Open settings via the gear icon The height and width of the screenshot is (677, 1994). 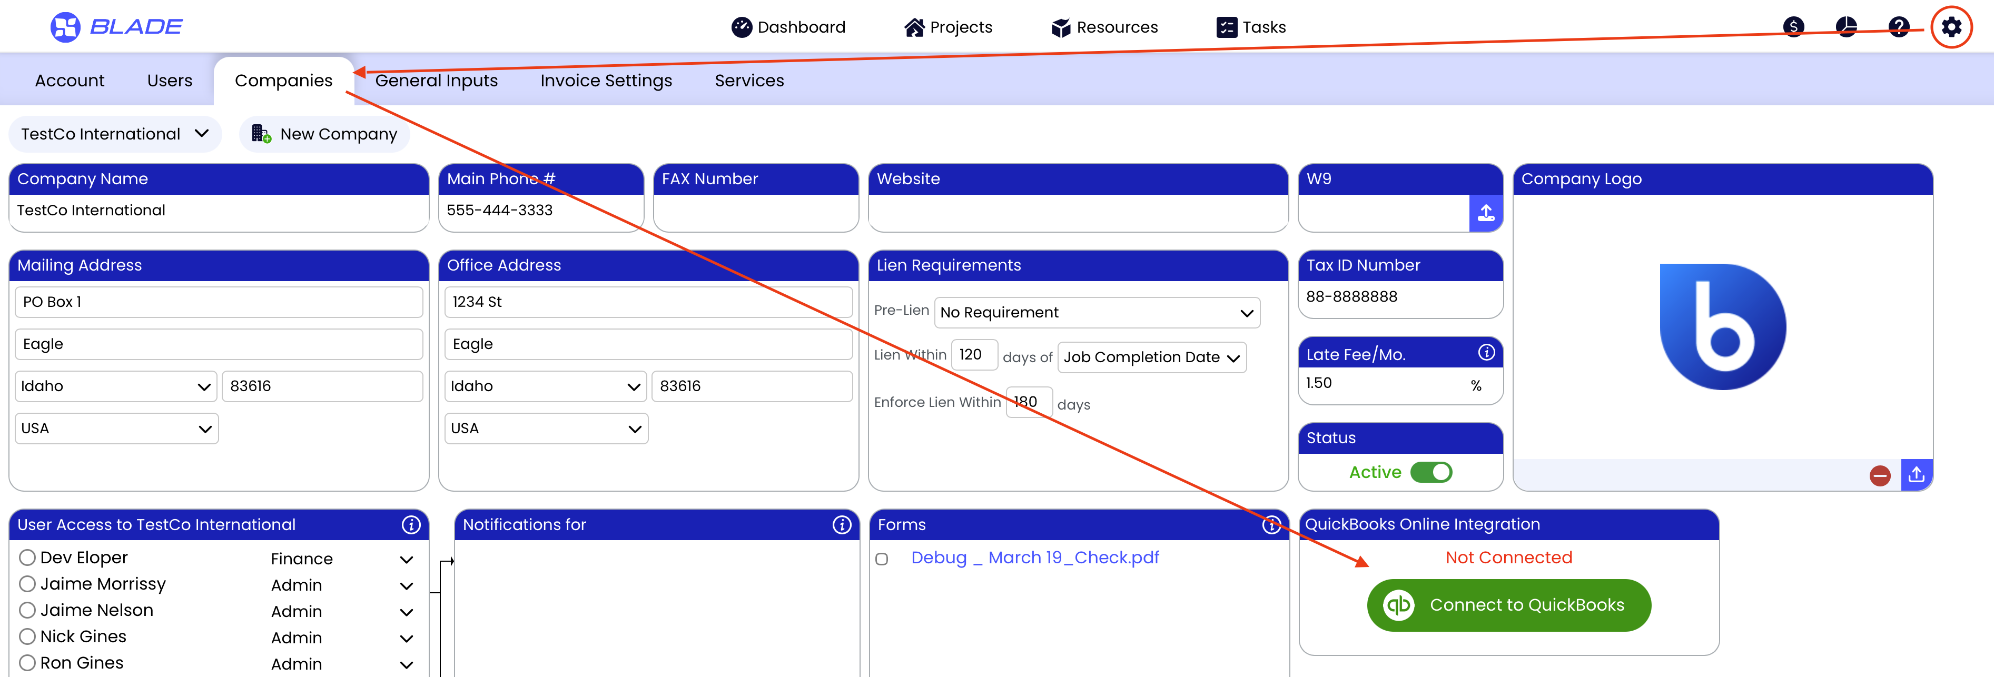(1951, 27)
